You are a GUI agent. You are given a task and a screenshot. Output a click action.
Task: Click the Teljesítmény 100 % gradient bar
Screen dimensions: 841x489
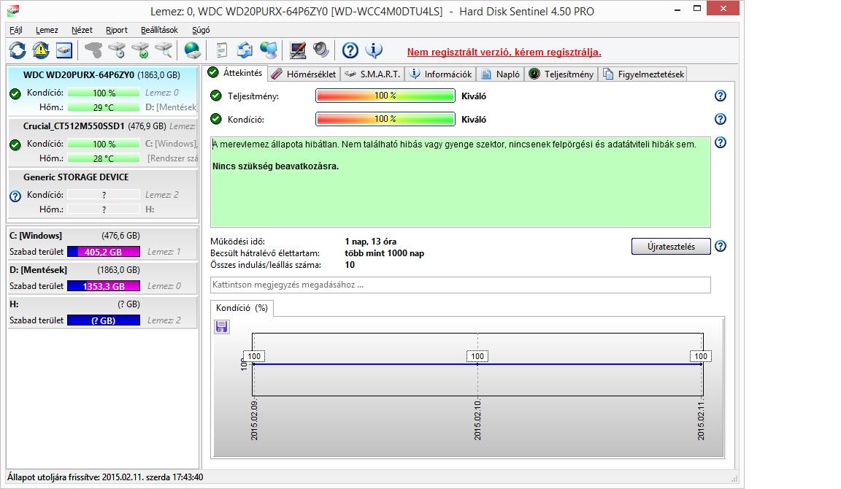pyautogui.click(x=385, y=96)
